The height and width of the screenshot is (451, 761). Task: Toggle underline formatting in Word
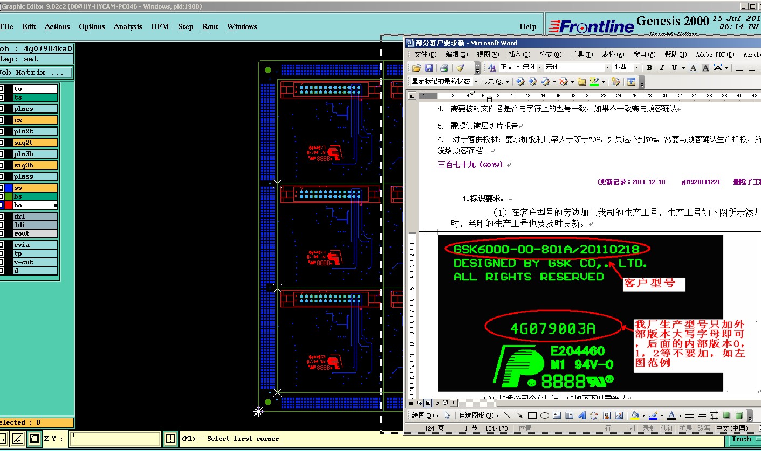pyautogui.click(x=674, y=67)
